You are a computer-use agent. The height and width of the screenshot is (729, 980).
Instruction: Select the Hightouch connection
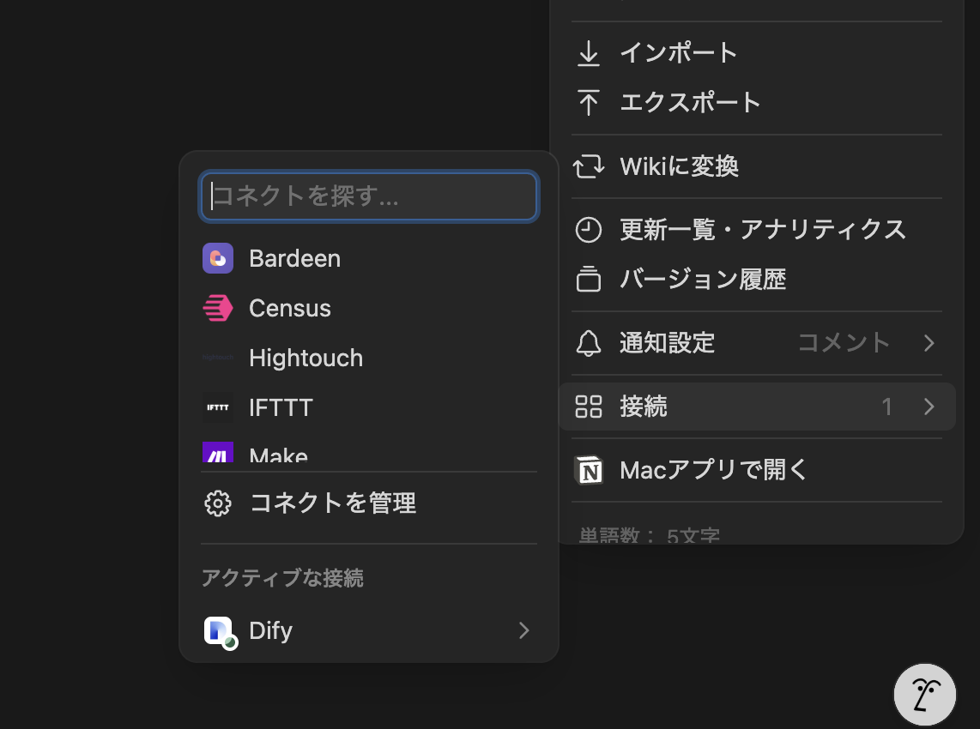[x=369, y=358]
